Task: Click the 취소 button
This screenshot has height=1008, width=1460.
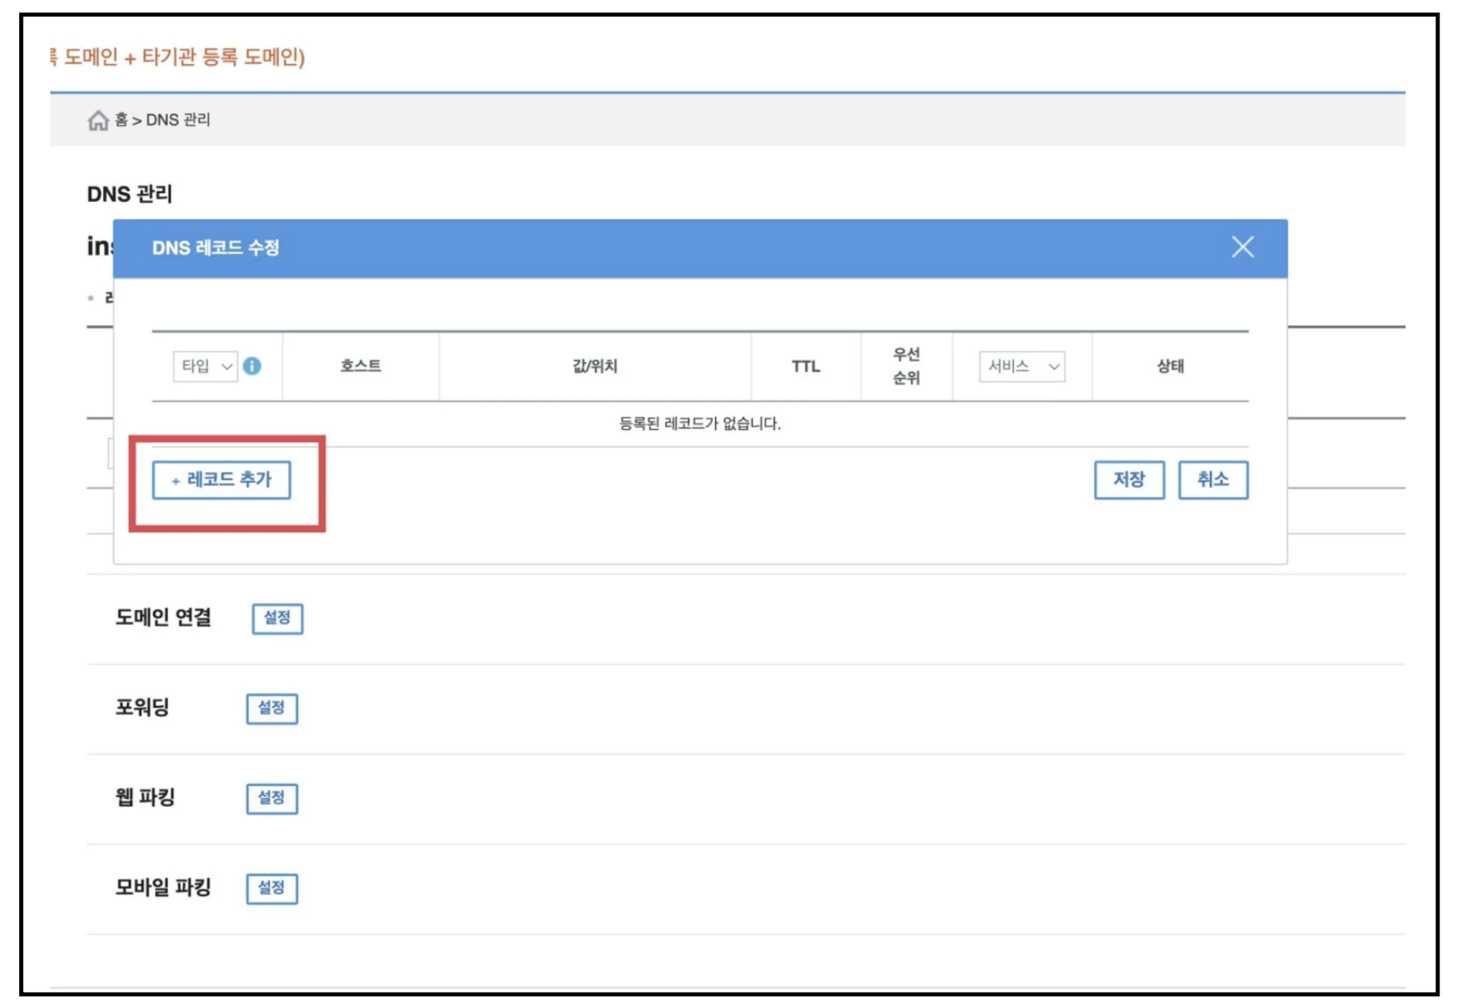Action: click(1213, 480)
